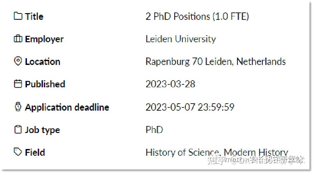This screenshot has height=173, width=313.
Task: Click the watch icon beside Application deadline
Action: coord(18,107)
